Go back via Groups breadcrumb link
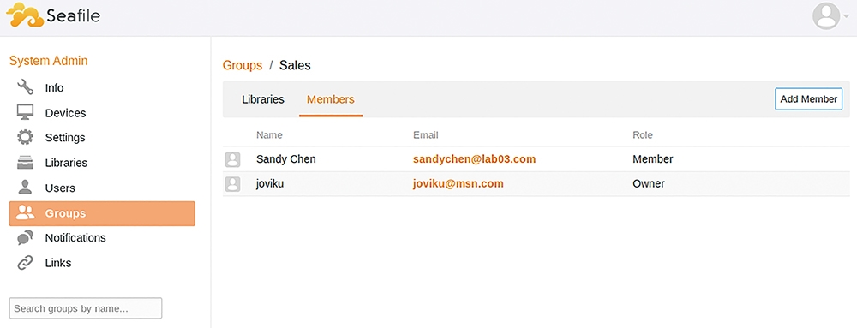Viewport: 857px width, 328px height. 243,65
